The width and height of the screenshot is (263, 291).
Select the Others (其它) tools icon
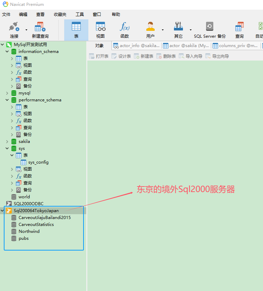[178, 26]
